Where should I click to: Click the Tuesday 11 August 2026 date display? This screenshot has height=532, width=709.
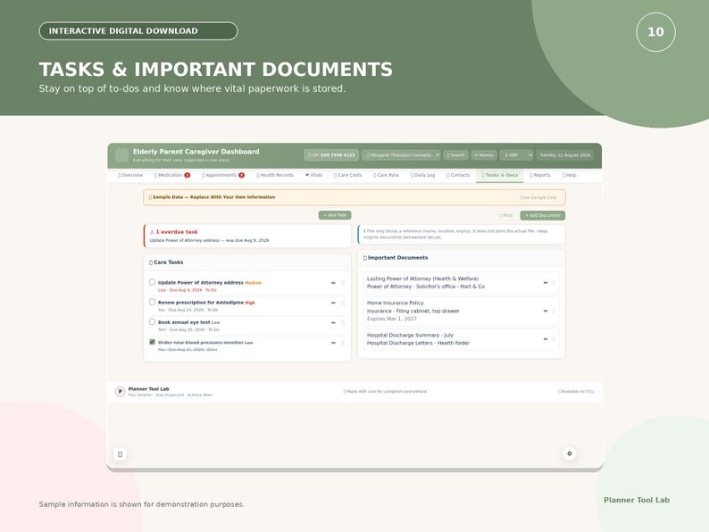pyautogui.click(x=565, y=155)
